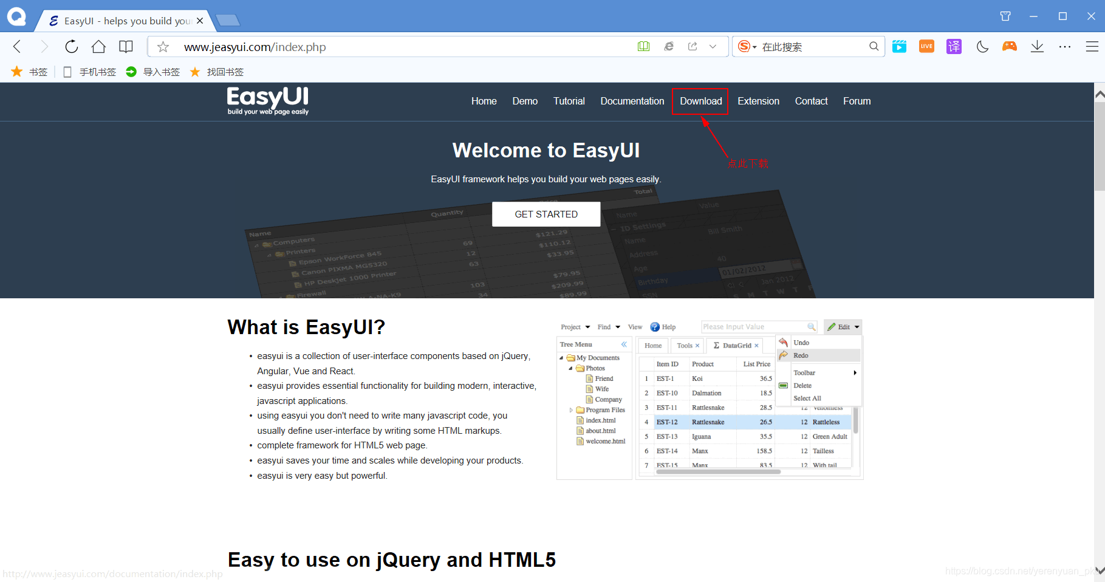The width and height of the screenshot is (1105, 582).
Task: Click the page scrollbar down arrow
Action: 1100,570
